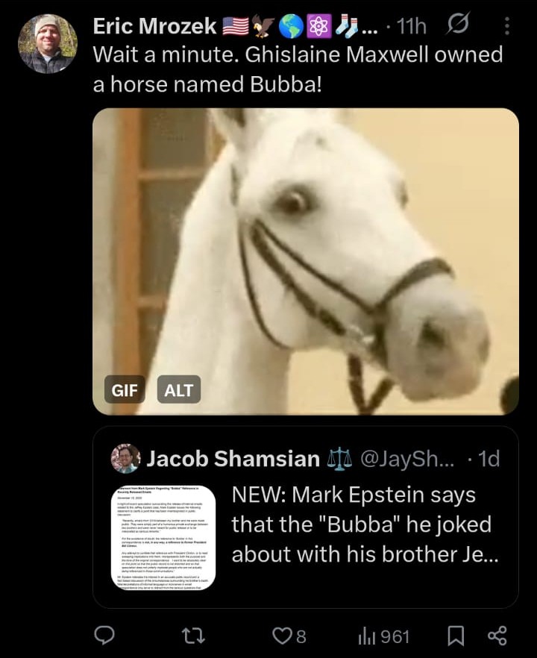This screenshot has height=658, width=537.
Task: Open the quoted statement document thumbnail
Action: point(163,538)
